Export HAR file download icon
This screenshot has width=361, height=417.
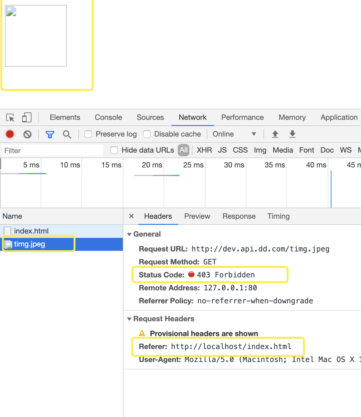pyautogui.click(x=293, y=134)
